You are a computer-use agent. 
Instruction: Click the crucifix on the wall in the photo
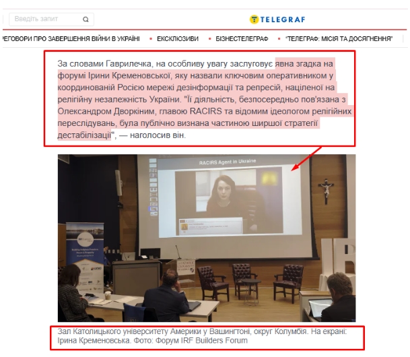(x=327, y=191)
